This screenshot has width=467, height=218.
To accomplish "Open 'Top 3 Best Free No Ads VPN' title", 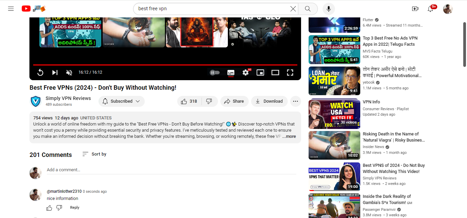I will pos(390,41).
